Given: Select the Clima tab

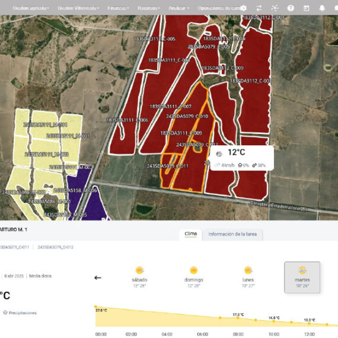Looking at the screenshot, I should point(191,234).
